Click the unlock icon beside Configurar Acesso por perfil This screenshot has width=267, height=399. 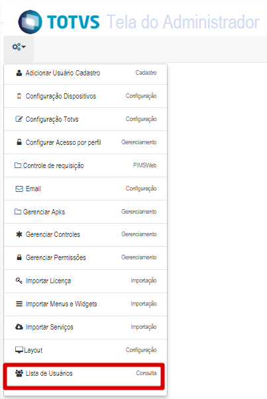[x=19, y=142]
